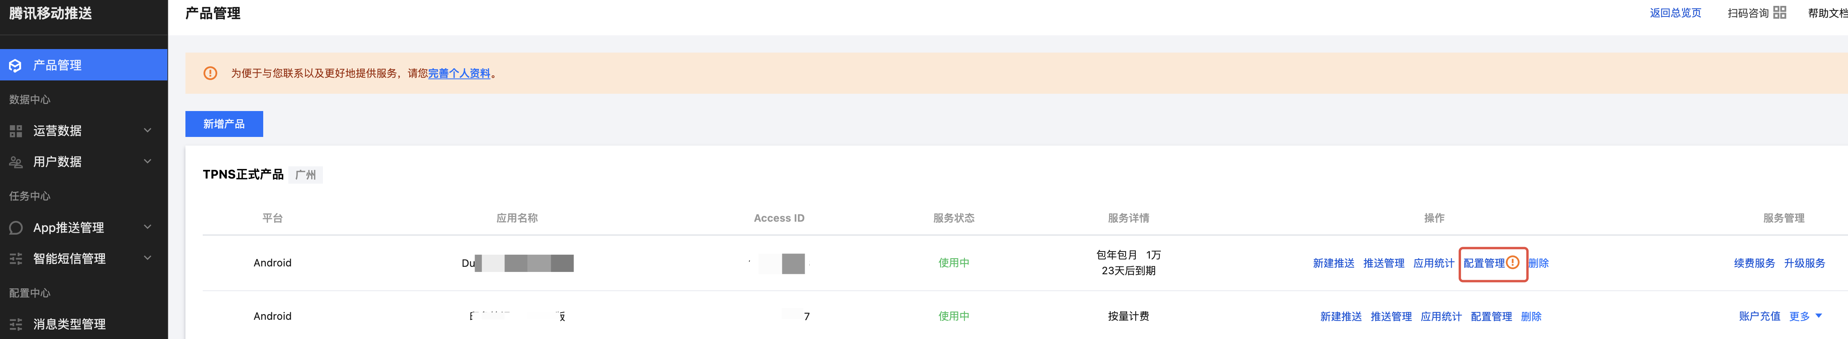Image resolution: width=1848 pixels, height=339 pixels.
Task: Open the 完善个人资料 link
Action: [459, 74]
